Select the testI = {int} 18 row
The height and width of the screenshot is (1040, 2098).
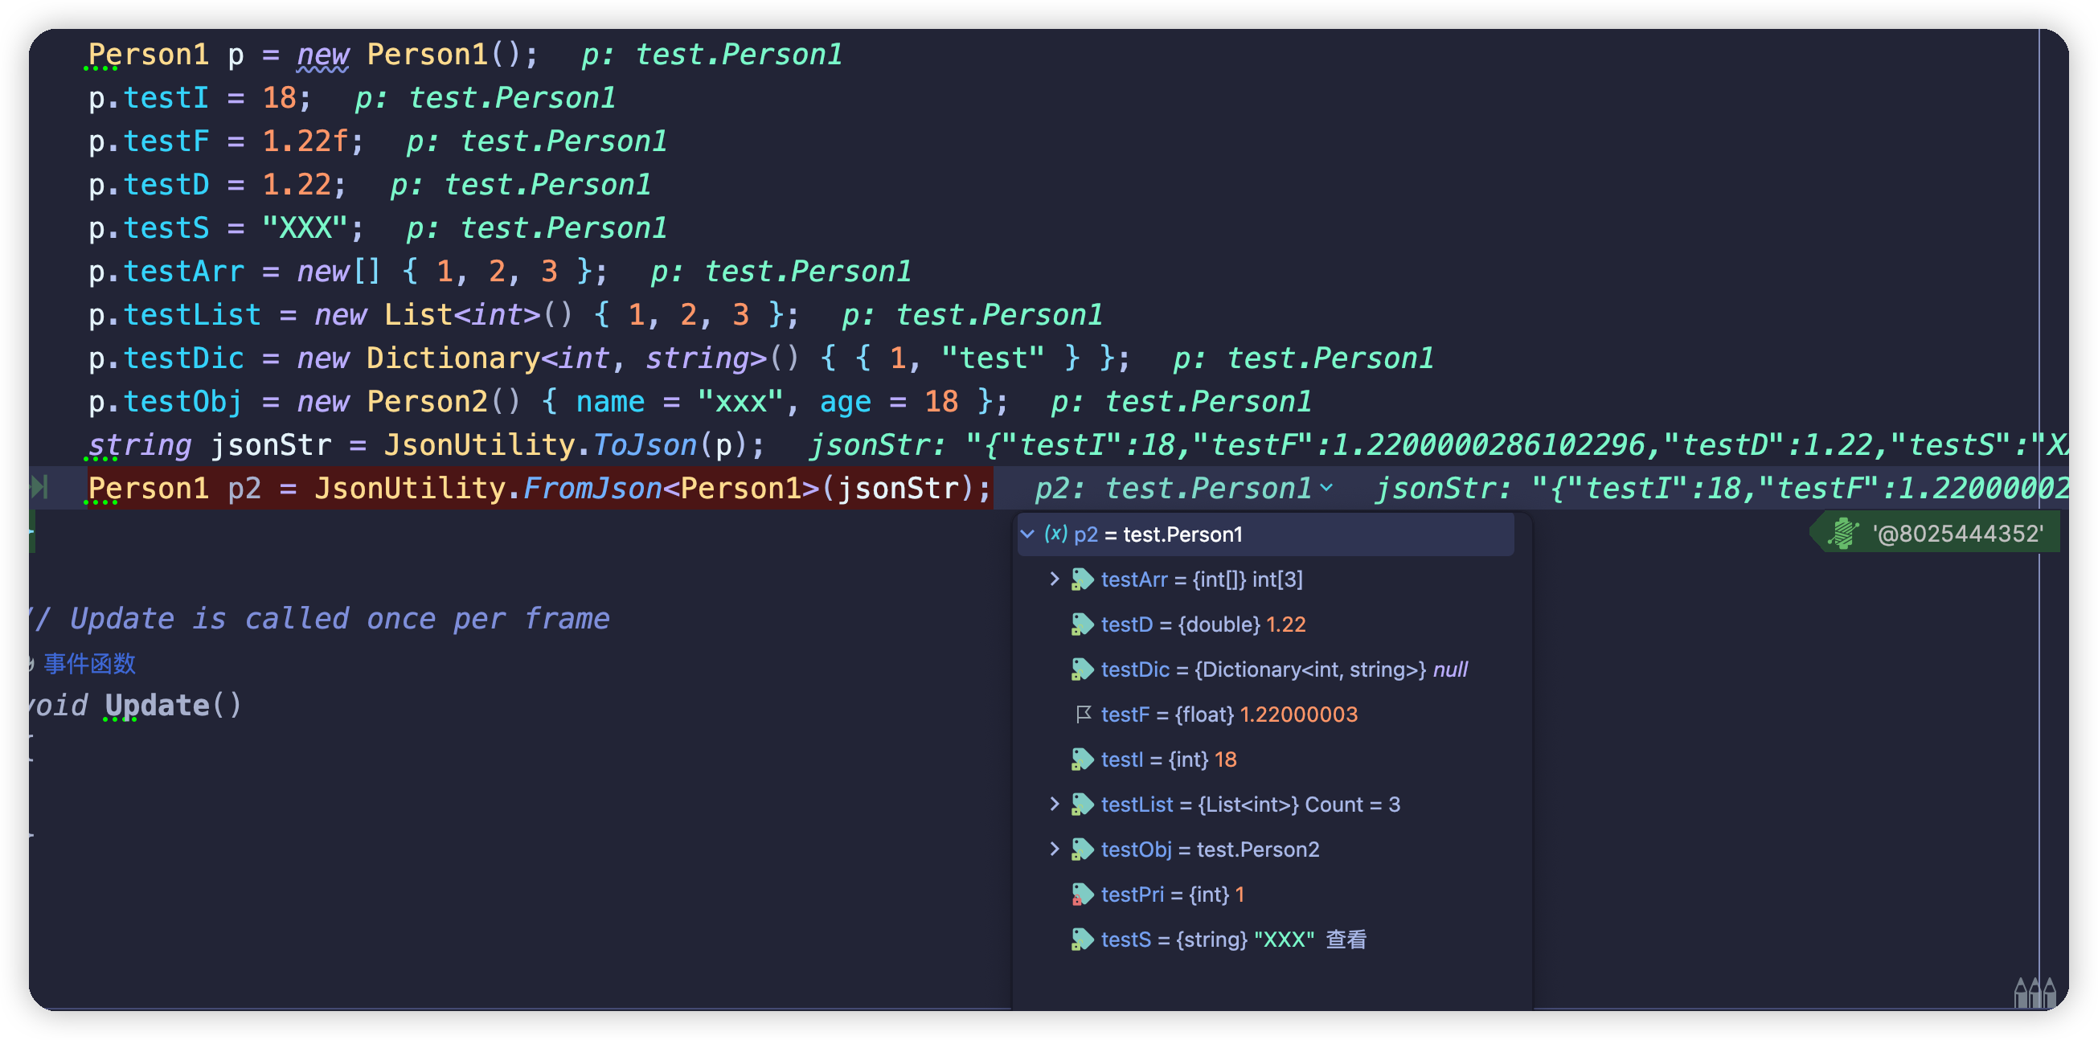[1264, 759]
